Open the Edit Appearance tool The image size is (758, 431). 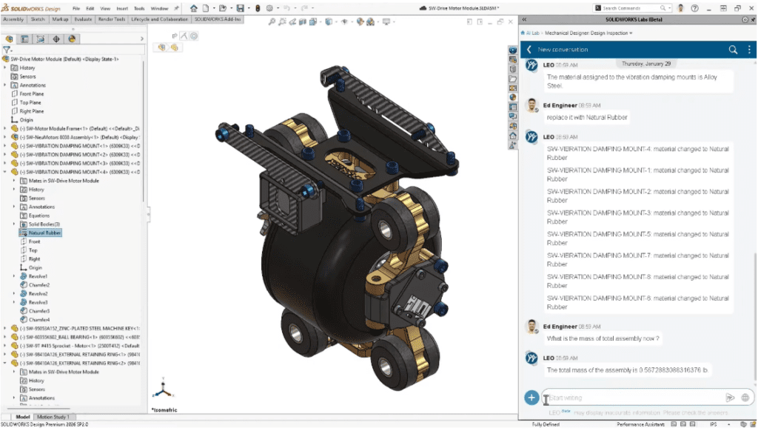pos(360,22)
